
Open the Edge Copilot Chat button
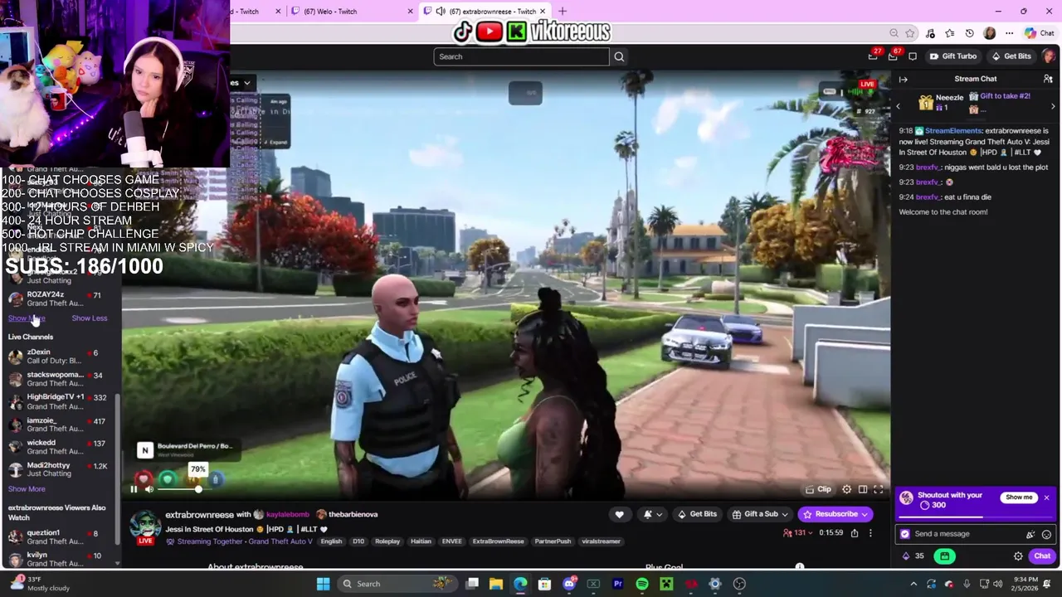[1040, 33]
